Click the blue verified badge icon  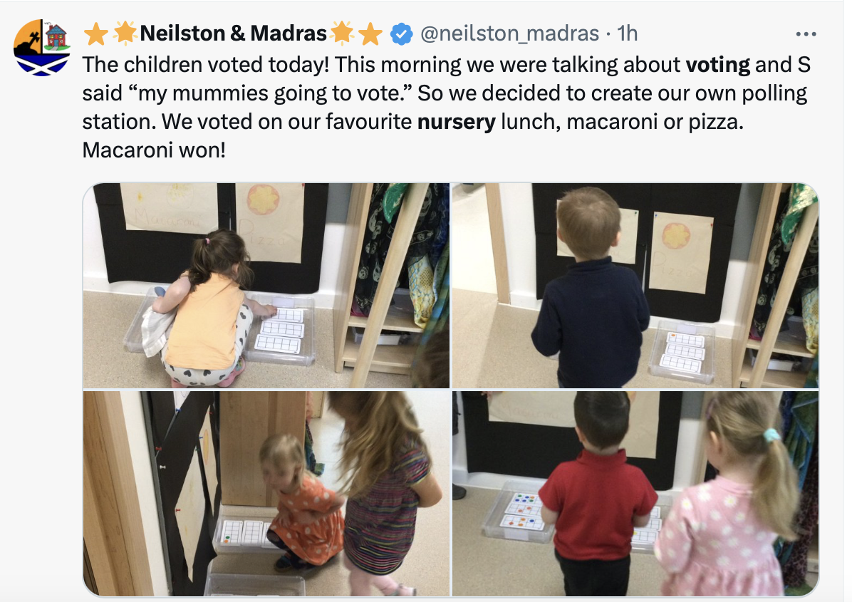[x=402, y=33]
